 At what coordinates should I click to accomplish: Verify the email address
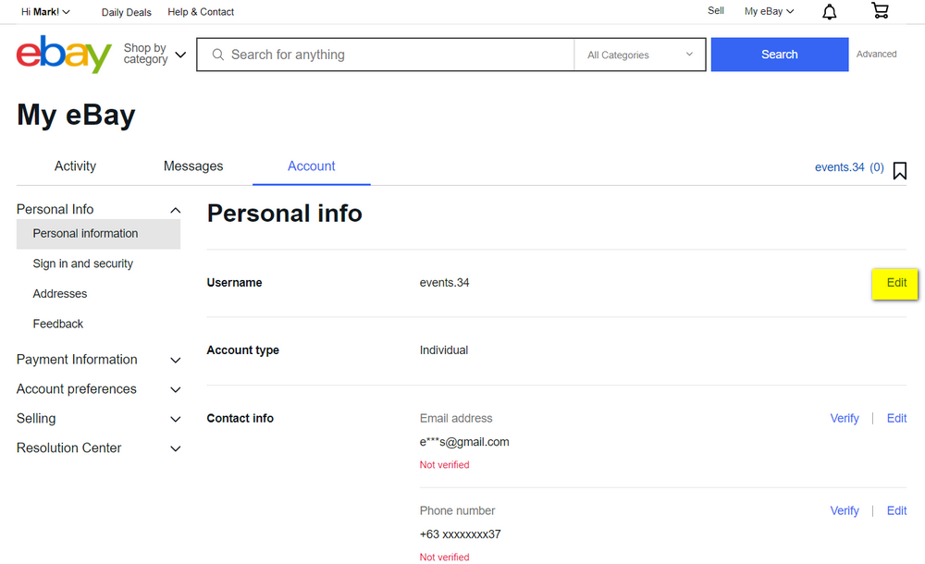tap(845, 418)
